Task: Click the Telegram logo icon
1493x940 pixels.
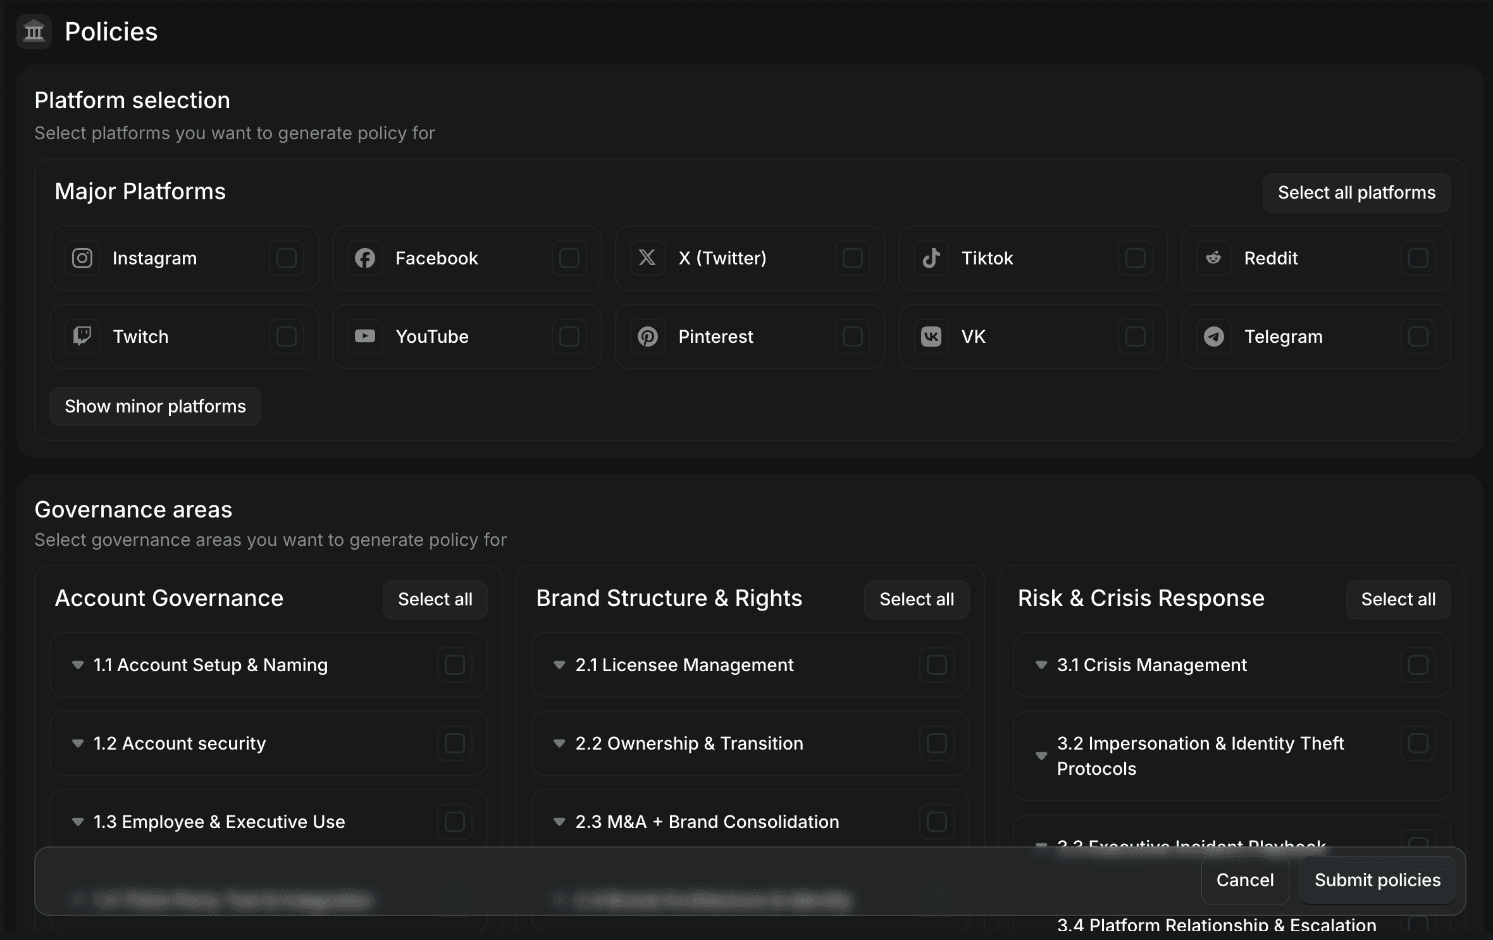Action: pos(1213,336)
